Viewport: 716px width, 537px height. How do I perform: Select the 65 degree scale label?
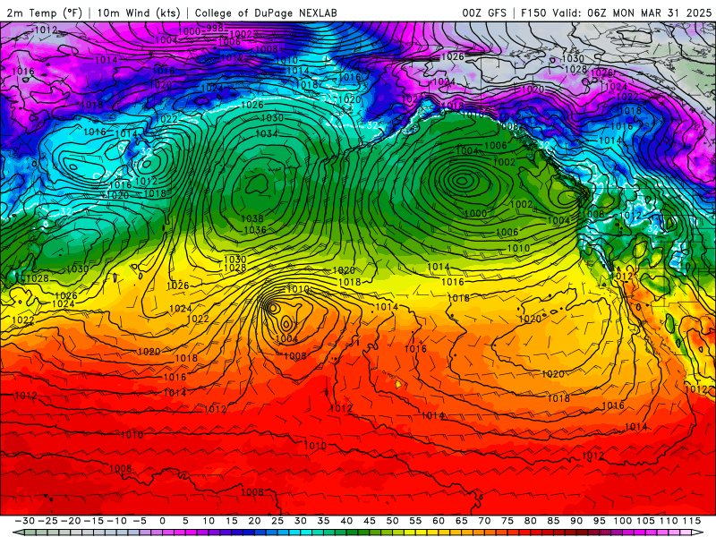point(461,521)
